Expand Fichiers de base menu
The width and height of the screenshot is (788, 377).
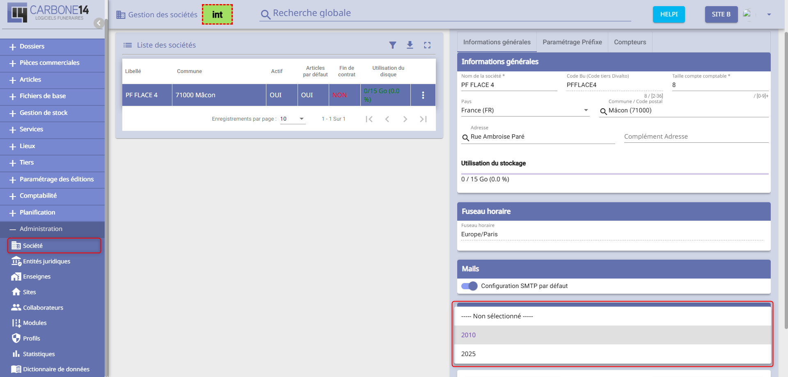coord(52,96)
